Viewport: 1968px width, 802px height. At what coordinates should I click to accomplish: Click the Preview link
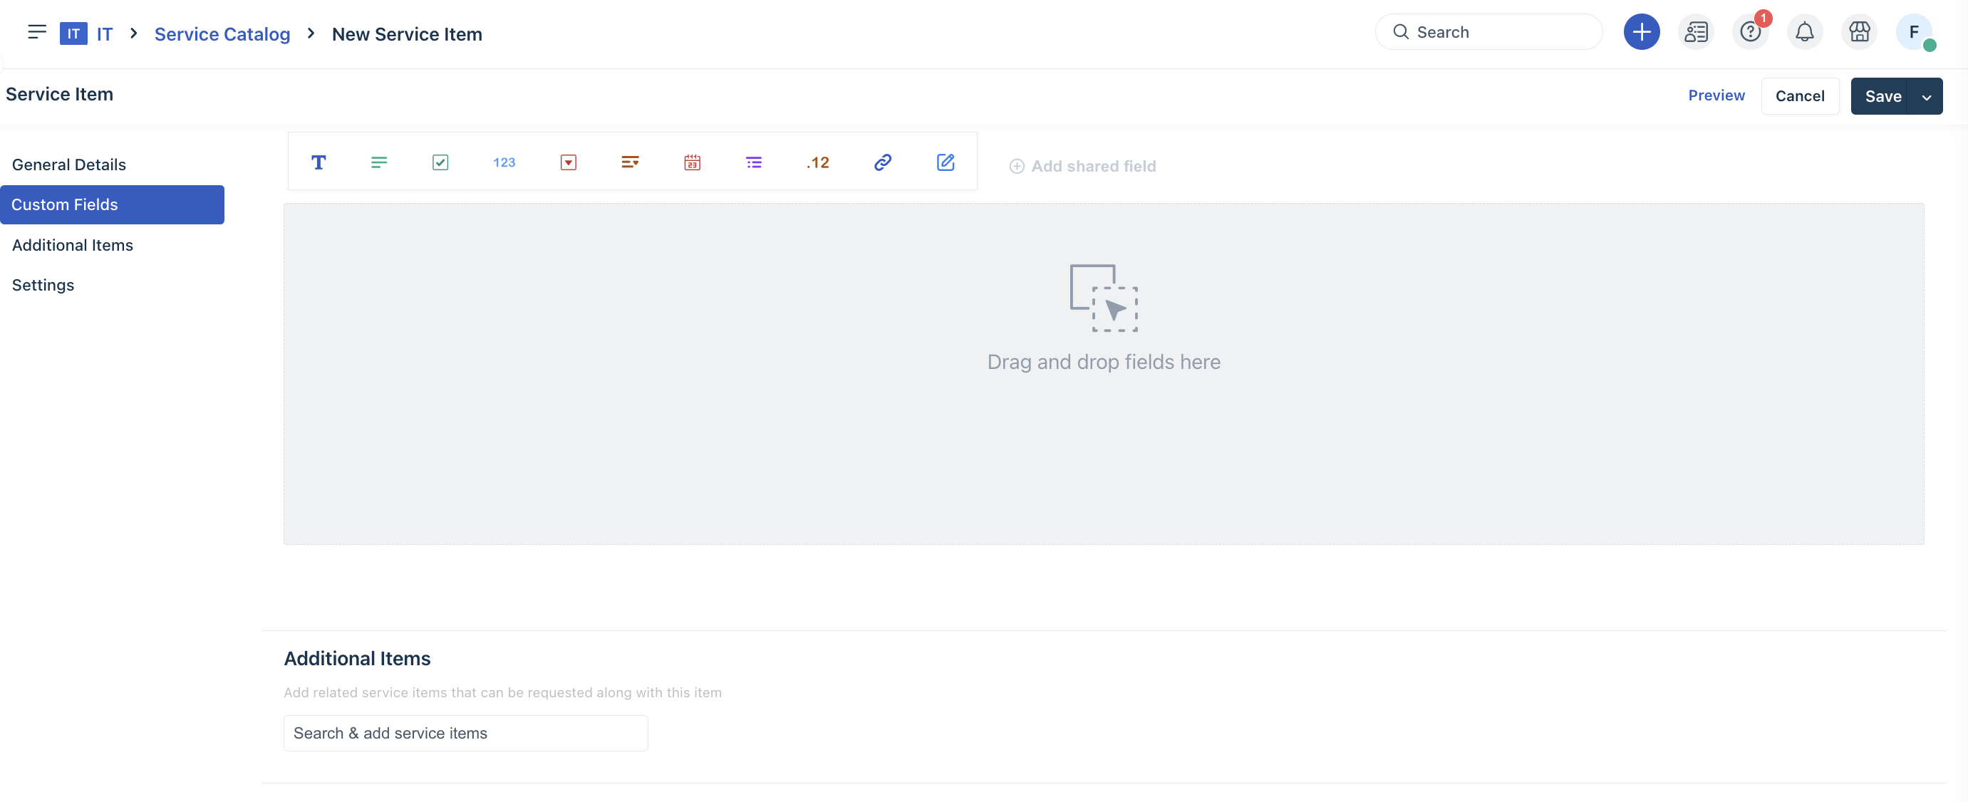coord(1716,95)
